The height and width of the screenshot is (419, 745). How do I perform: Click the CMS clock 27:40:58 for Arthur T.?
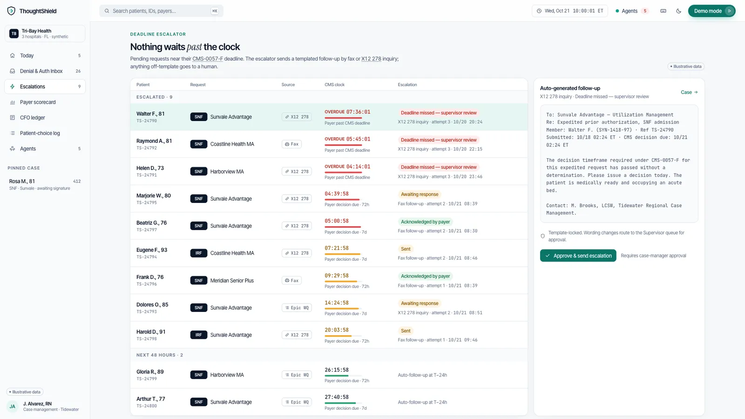[x=337, y=397]
